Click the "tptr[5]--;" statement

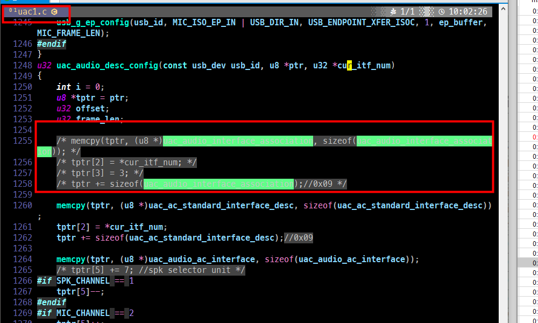pos(80,292)
